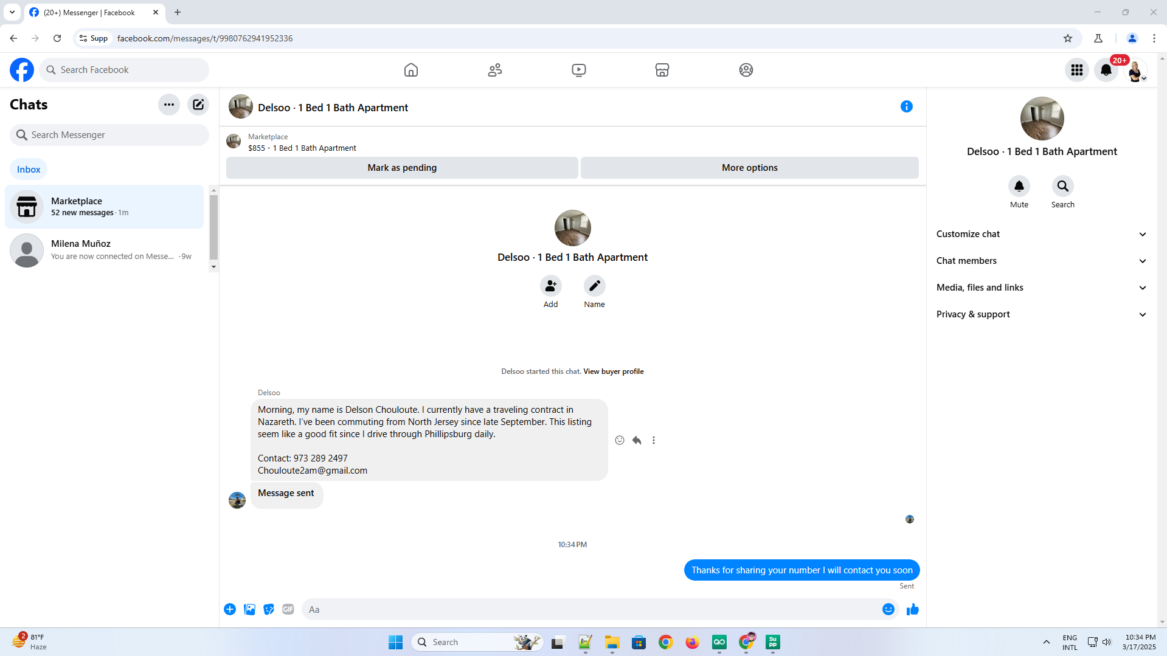Open the Chrome profile icon

pos(1132,38)
